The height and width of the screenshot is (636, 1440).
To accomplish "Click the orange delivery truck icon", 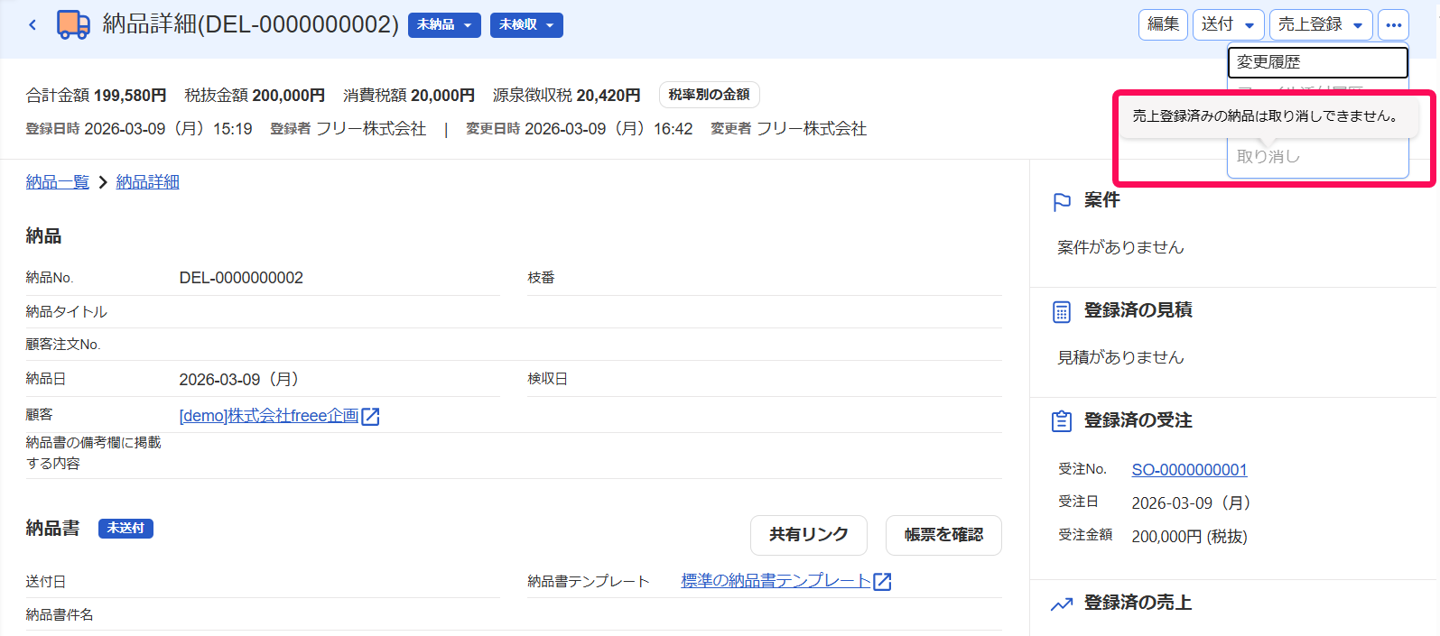I will point(73,24).
